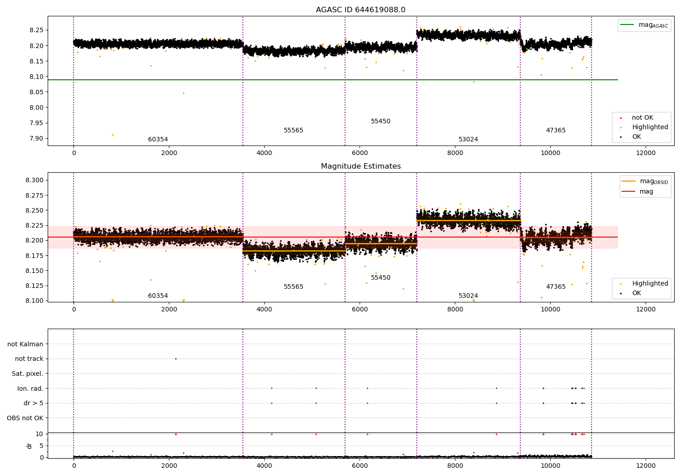Click the red 'mag' legend line sample
Image resolution: width=681 pixels, height=476 pixels.
point(629,191)
